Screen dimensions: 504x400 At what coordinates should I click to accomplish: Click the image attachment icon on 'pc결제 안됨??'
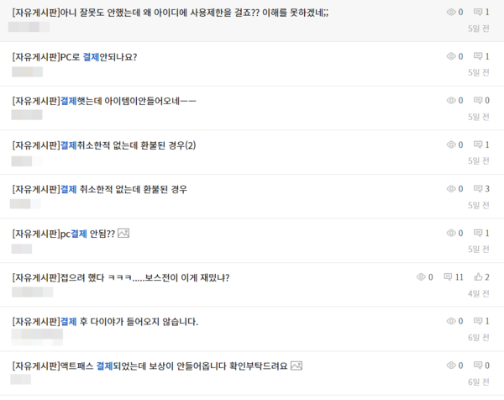[x=123, y=234]
